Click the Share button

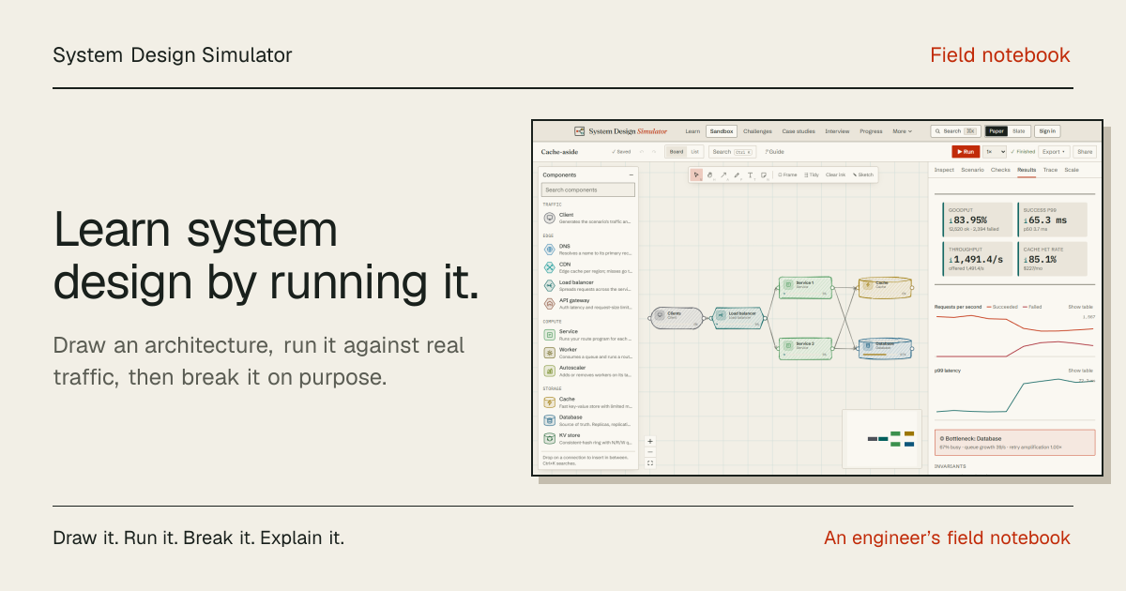point(1085,152)
